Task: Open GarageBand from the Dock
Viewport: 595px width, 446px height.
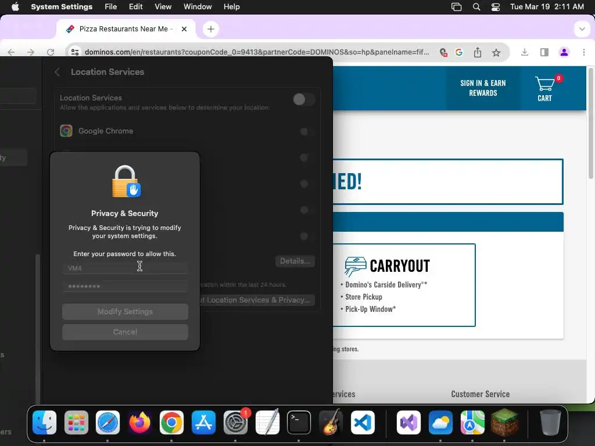Action: 331,423
